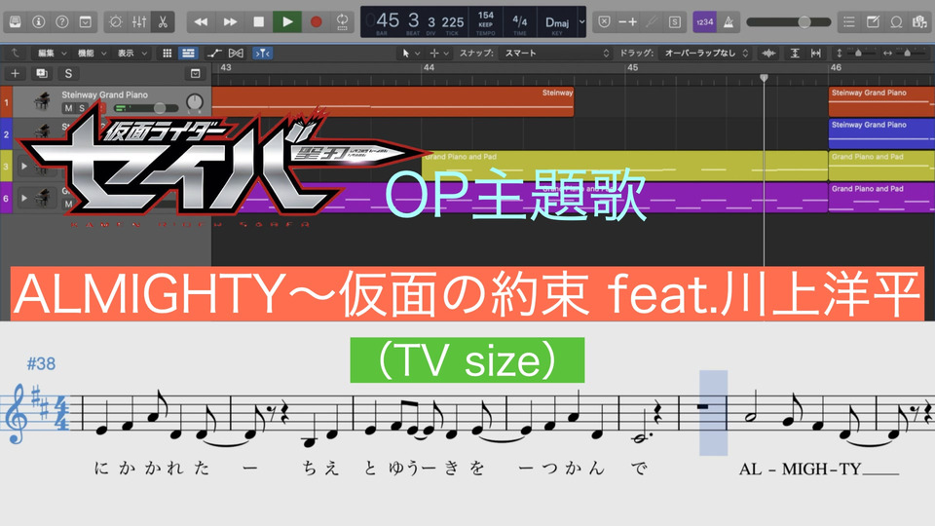The width and height of the screenshot is (935, 526).
Task: Add a new track with plus button
Action: [x=15, y=73]
